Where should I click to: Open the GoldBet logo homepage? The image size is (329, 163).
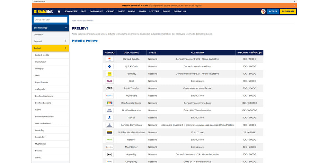43,11
